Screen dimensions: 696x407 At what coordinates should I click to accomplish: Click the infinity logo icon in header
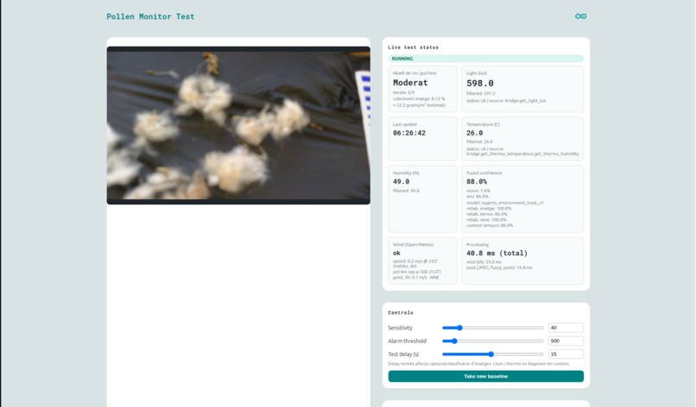pyautogui.click(x=580, y=16)
